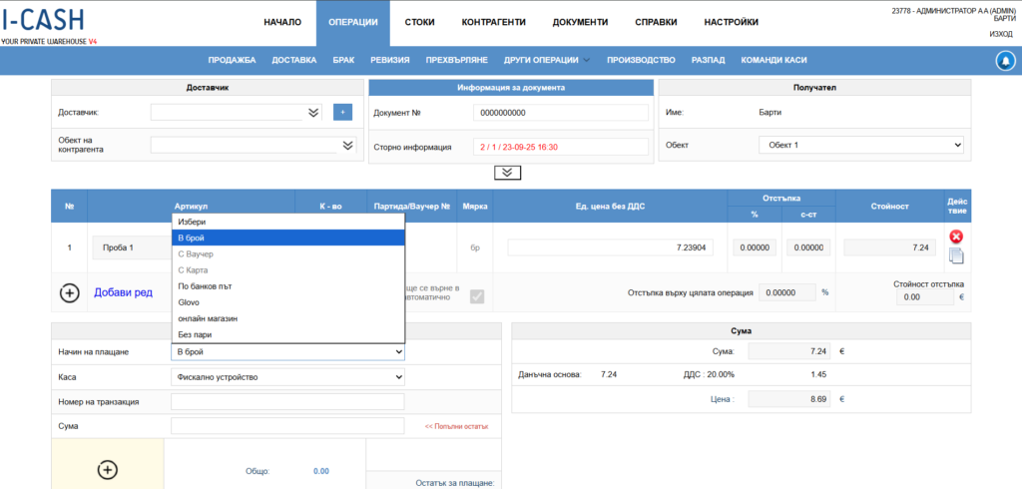Collapse the header section with double-chevron button

[x=508, y=172]
